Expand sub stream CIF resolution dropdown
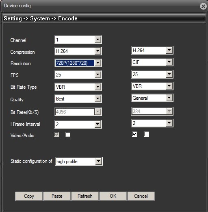The image size is (208, 212). point(152,62)
